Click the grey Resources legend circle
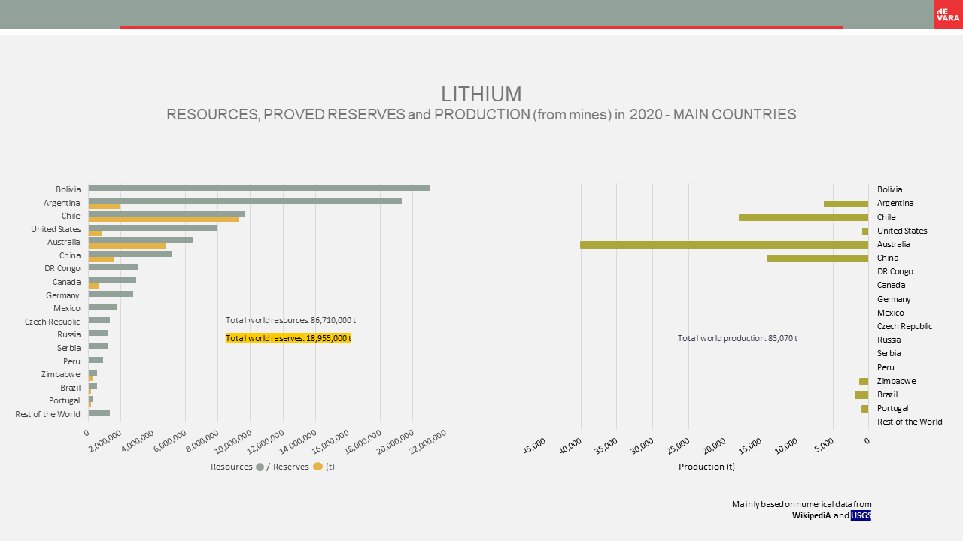This screenshot has height=541, width=963. [x=260, y=467]
